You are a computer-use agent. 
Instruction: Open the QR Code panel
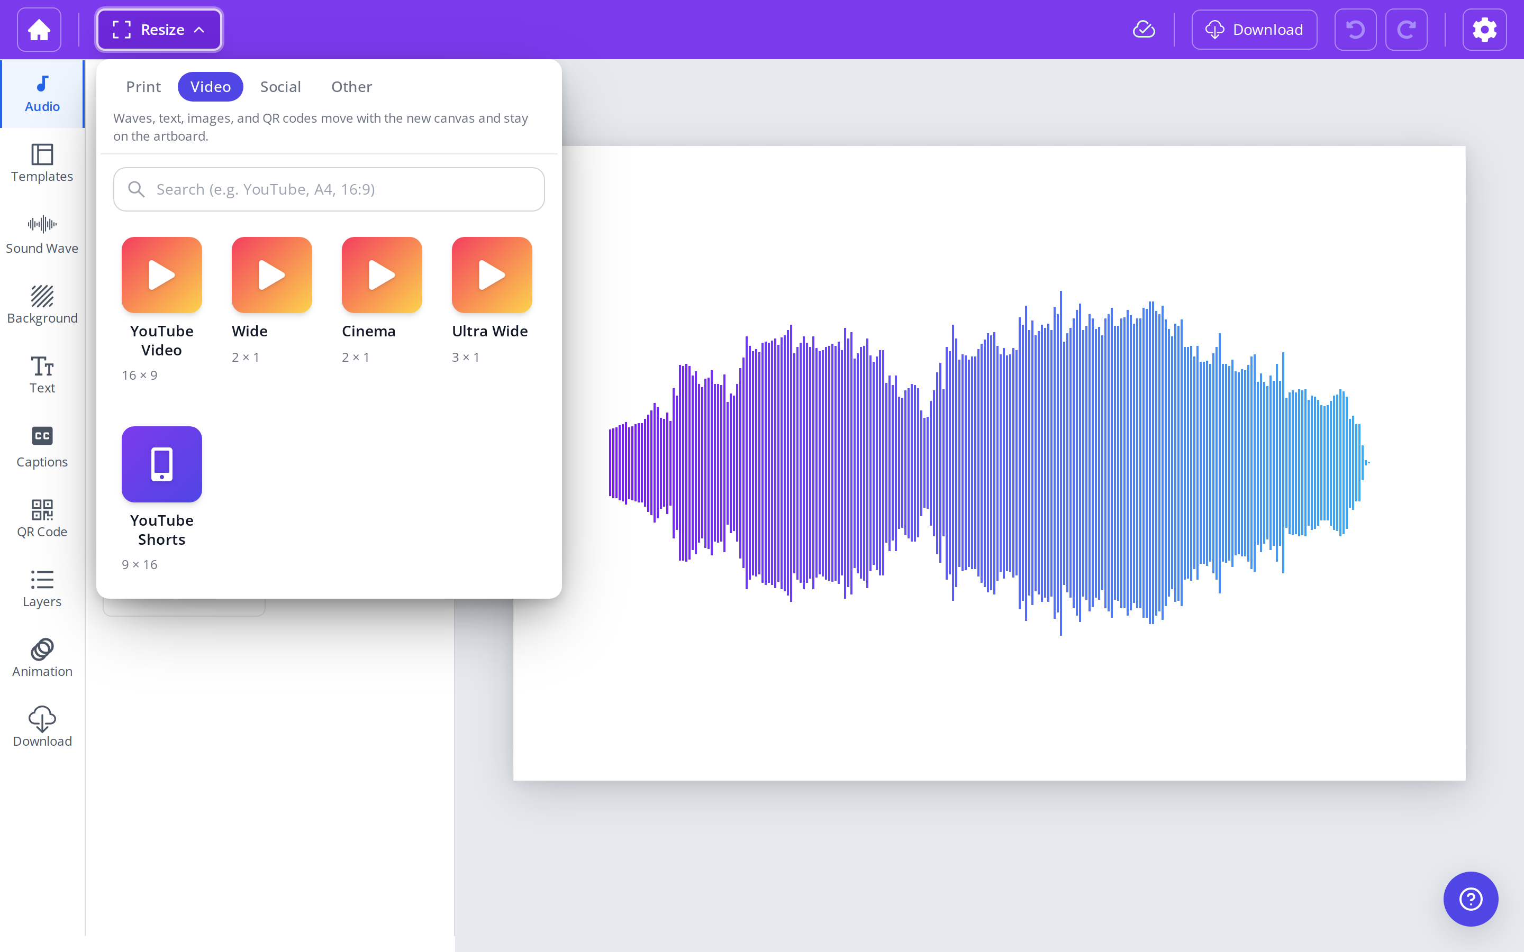(42, 518)
